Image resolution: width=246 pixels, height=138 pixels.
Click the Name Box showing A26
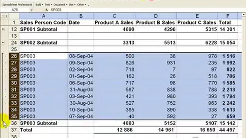point(15,10)
